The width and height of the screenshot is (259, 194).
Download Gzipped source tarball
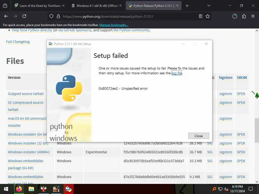[x=26, y=94]
